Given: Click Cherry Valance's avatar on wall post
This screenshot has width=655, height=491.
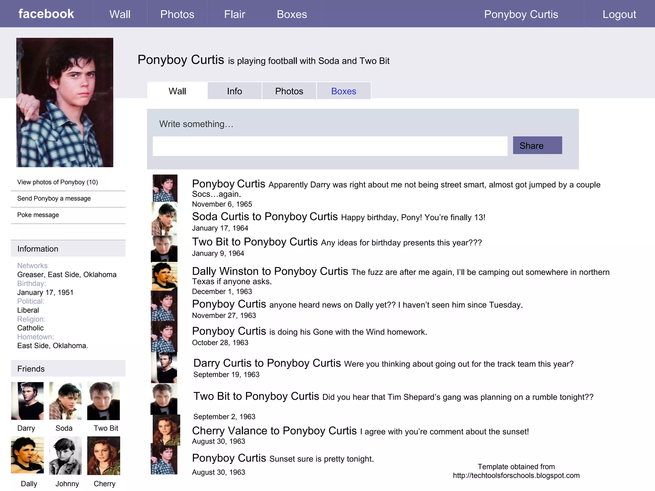Looking at the screenshot, I should (x=166, y=430).
